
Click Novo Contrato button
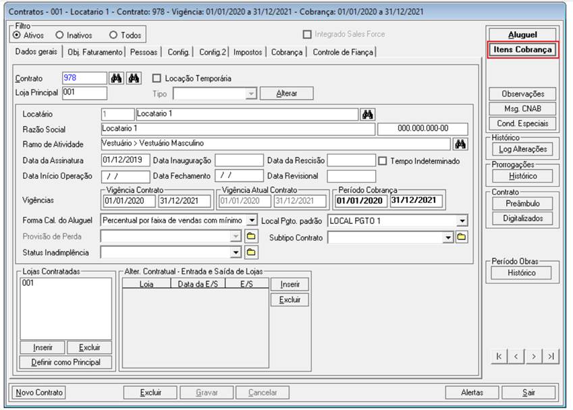pos(39,392)
